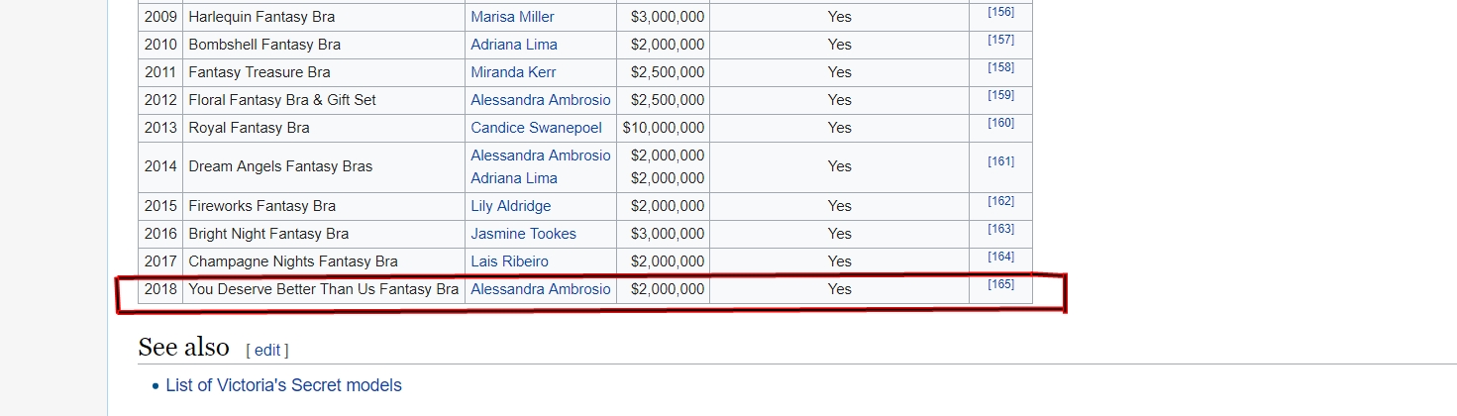Open the Marisa Miller link
Viewport: 1457px width, 416px height.
[512, 17]
